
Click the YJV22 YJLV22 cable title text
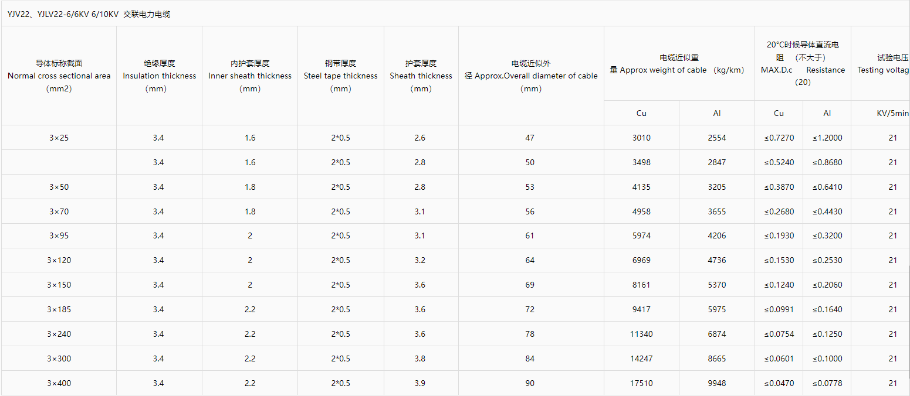(89, 14)
